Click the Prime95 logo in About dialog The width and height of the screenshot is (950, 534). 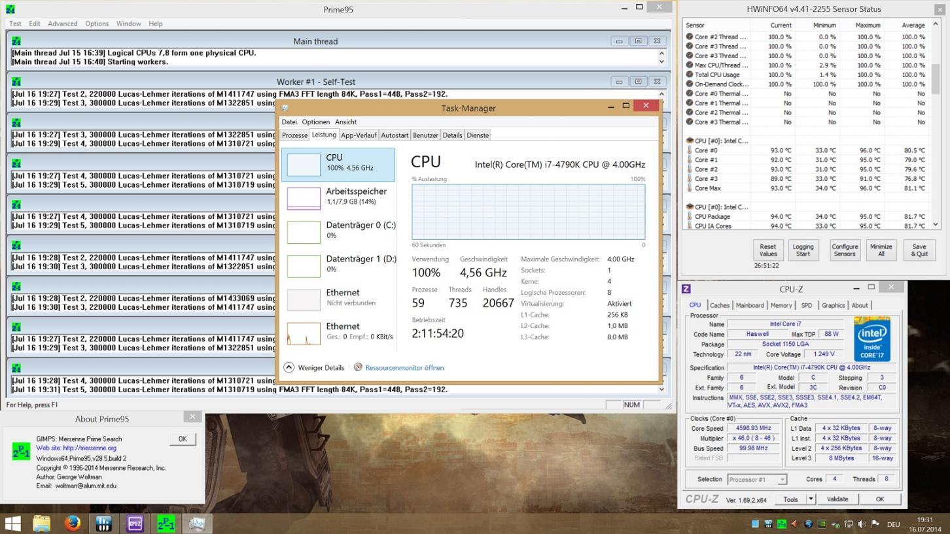click(x=21, y=451)
